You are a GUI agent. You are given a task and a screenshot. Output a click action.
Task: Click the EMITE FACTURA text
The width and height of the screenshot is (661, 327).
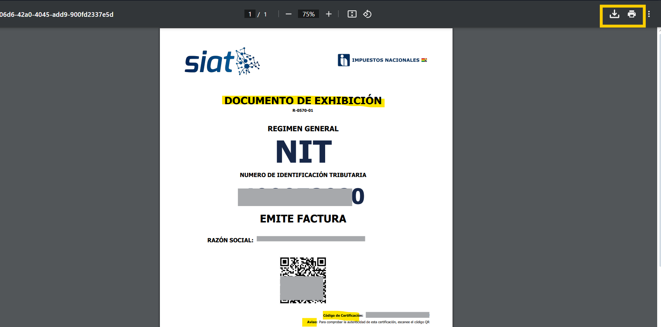[x=303, y=219]
